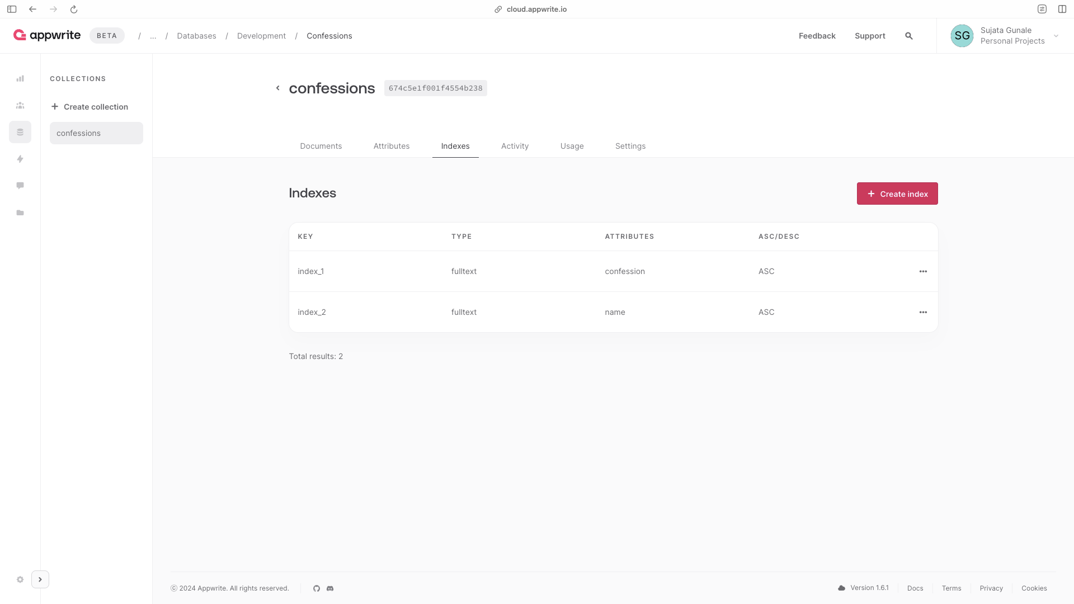The width and height of the screenshot is (1074, 604).
Task: Open the Overview bar chart sidebar icon
Action: click(20, 79)
